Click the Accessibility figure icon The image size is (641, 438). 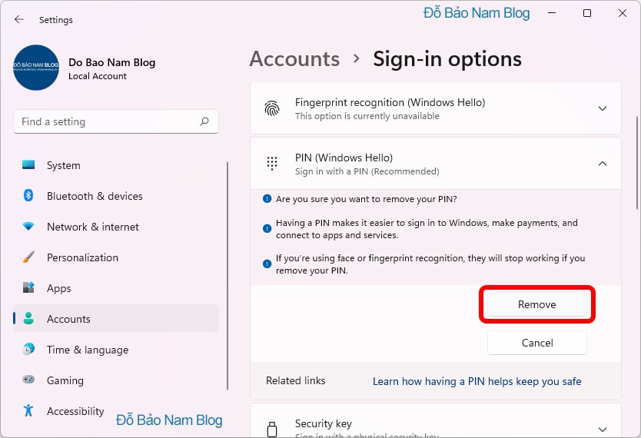(28, 410)
